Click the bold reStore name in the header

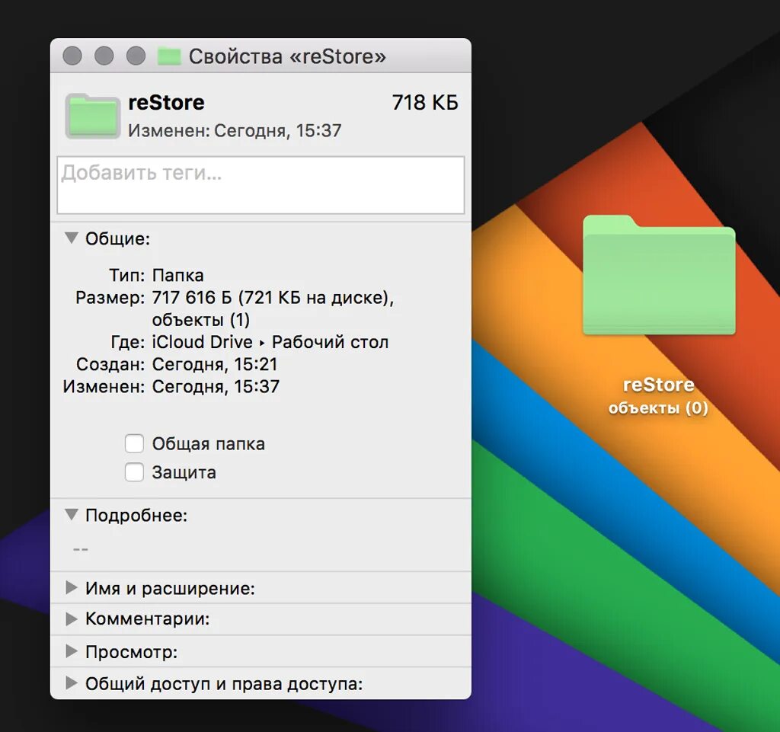[166, 102]
